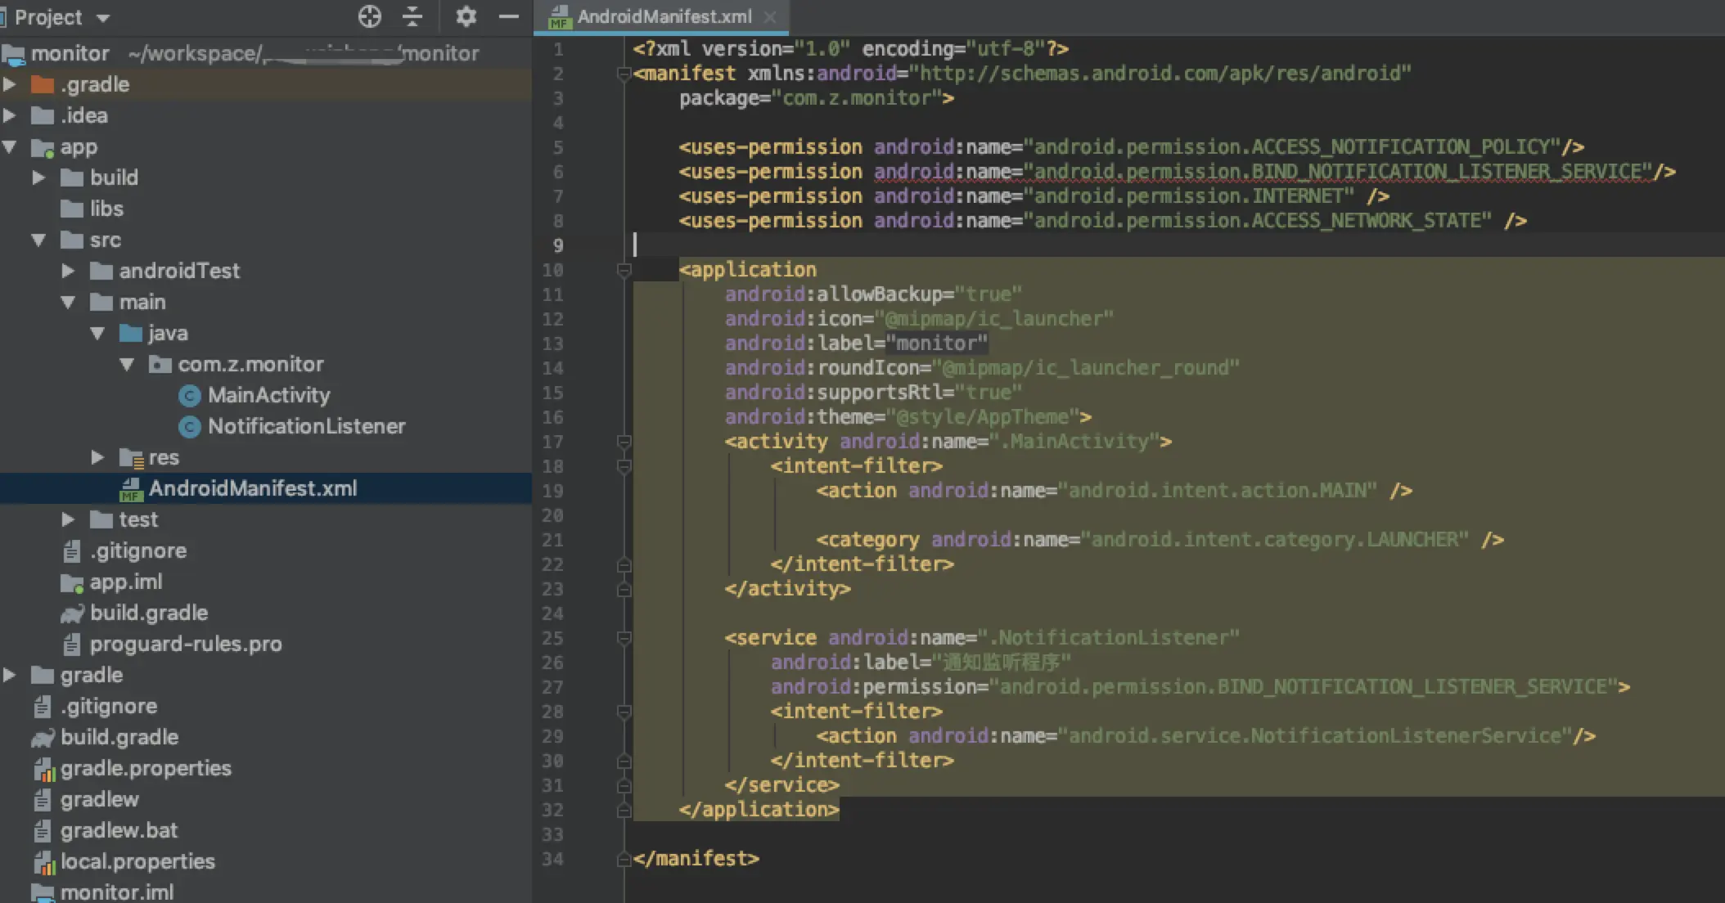1725x903 pixels.
Task: Click the app-level build.gradle icon
Action: point(72,613)
